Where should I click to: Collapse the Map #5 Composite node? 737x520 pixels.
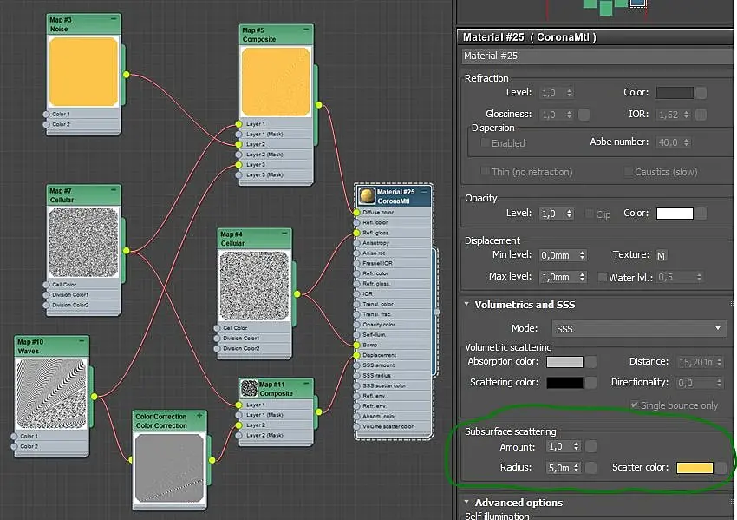306,30
